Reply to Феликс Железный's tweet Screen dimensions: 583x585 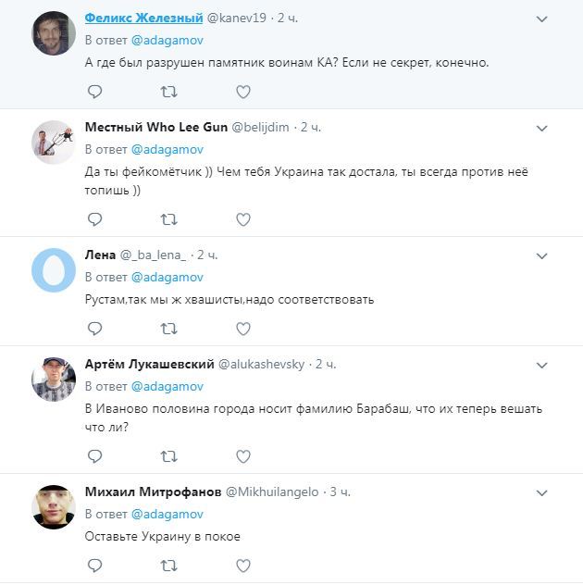pyautogui.click(x=94, y=92)
